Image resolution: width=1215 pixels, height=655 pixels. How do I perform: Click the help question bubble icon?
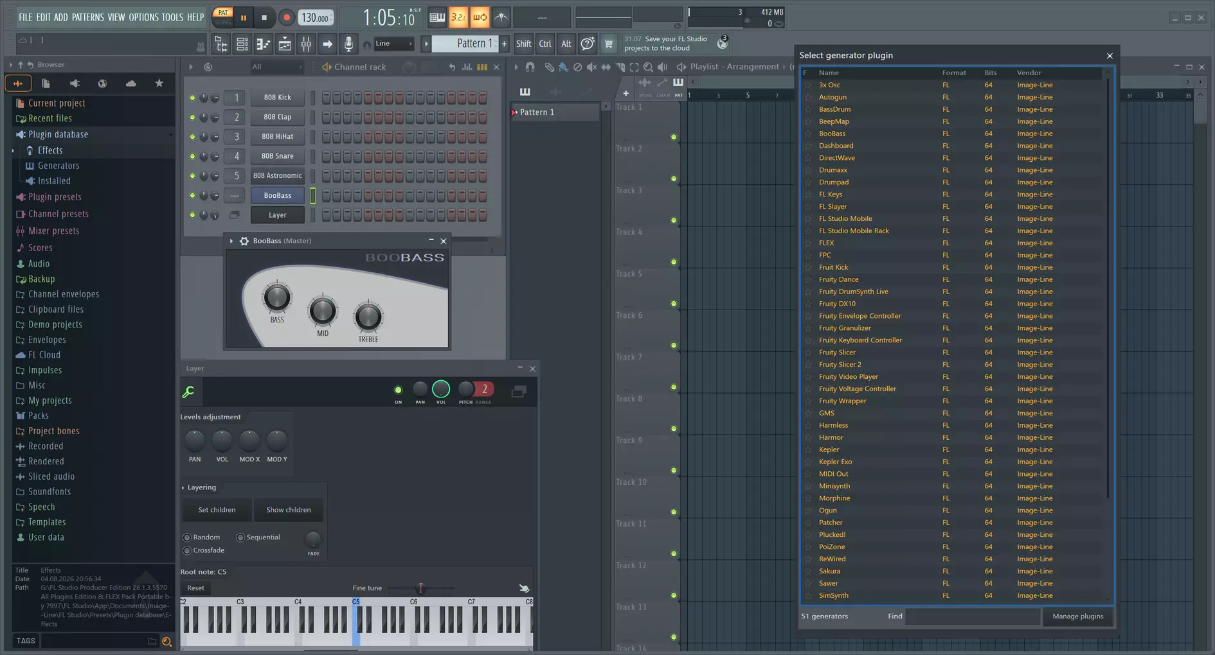coord(587,44)
